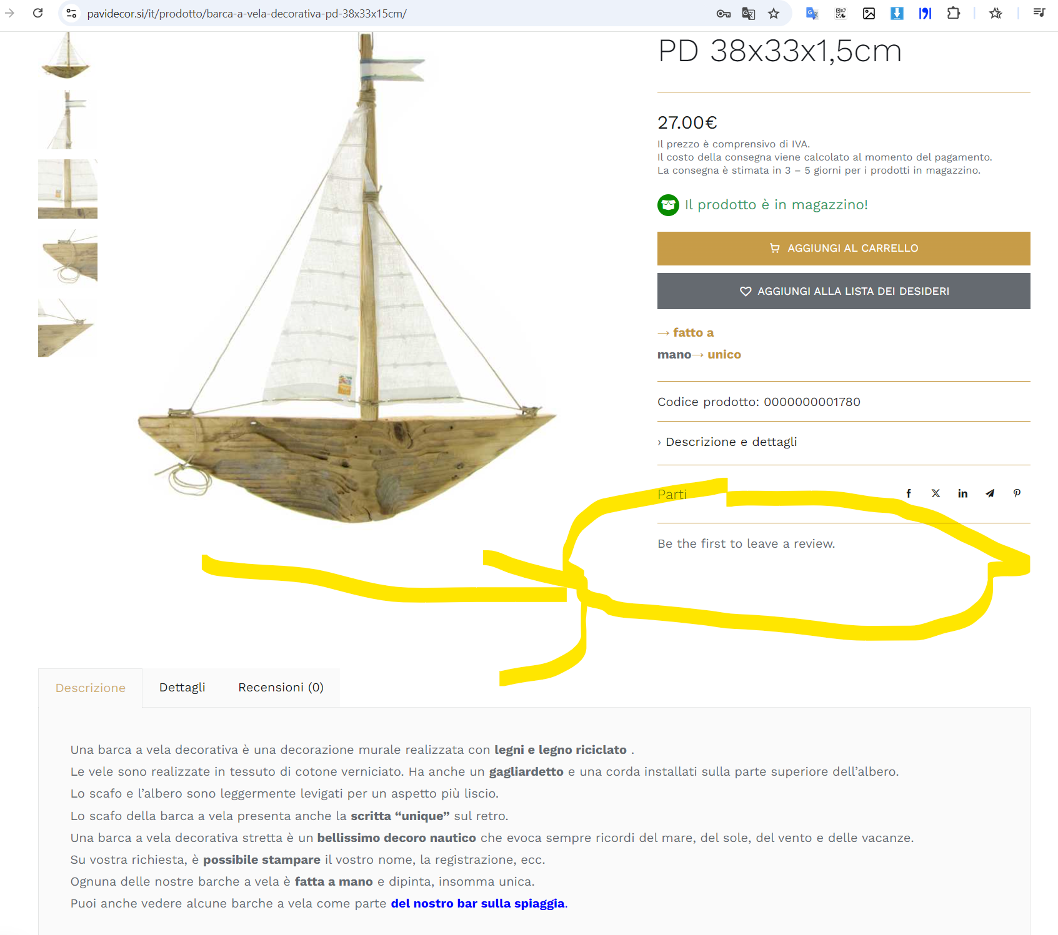The image size is (1058, 935).
Task: Click Aggiungi alla lista dei desideri
Action: (844, 291)
